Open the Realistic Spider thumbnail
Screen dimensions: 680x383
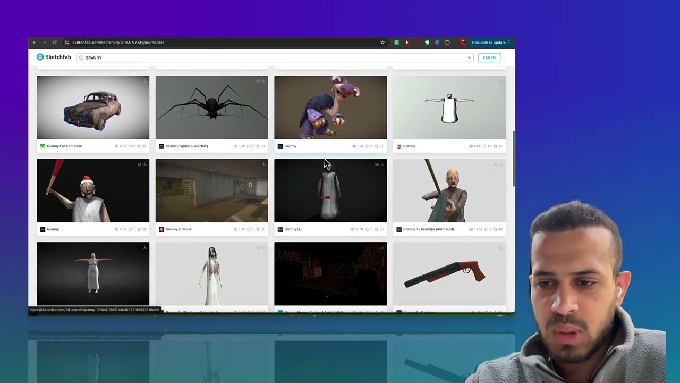pyautogui.click(x=211, y=107)
